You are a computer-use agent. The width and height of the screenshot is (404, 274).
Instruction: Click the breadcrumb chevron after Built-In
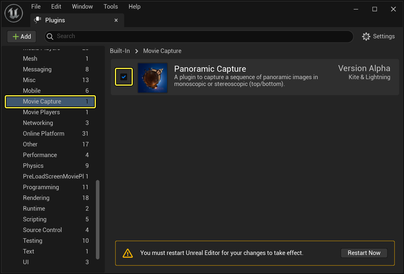pos(137,51)
